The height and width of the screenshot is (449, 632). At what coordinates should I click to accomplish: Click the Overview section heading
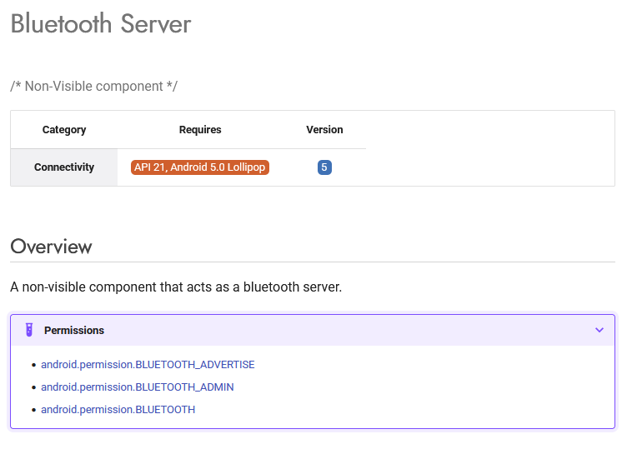pos(51,247)
